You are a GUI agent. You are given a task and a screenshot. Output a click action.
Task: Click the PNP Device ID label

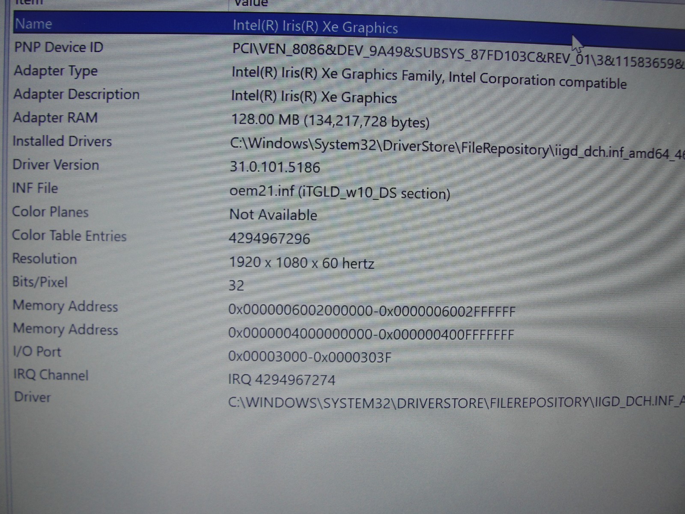(x=59, y=47)
